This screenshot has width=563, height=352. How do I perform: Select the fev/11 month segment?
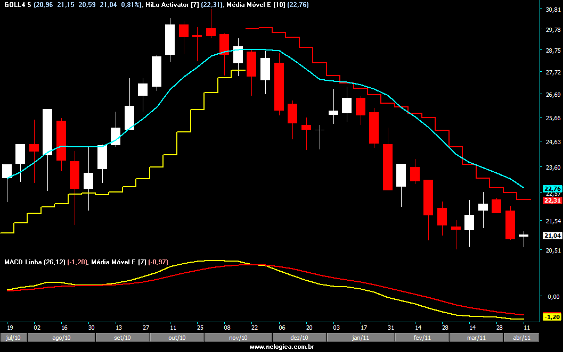pos(422,338)
